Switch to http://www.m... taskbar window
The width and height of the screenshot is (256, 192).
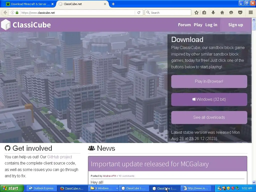pyautogui.click(x=196, y=188)
